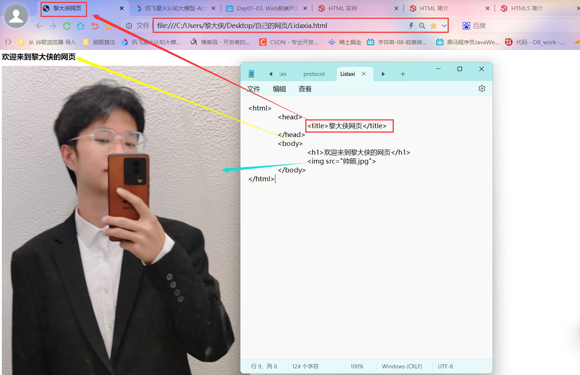Screen dimensions: 580x375
Task: Open Notepad settings gear
Action: pos(482,88)
